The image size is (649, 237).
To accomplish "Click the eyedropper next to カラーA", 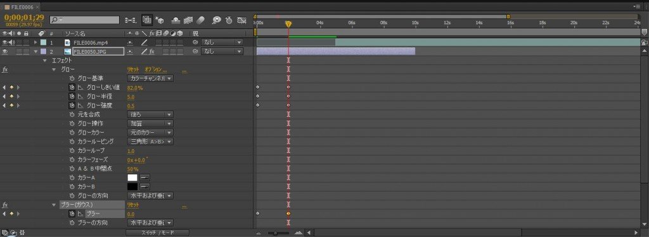I will 145,178.
